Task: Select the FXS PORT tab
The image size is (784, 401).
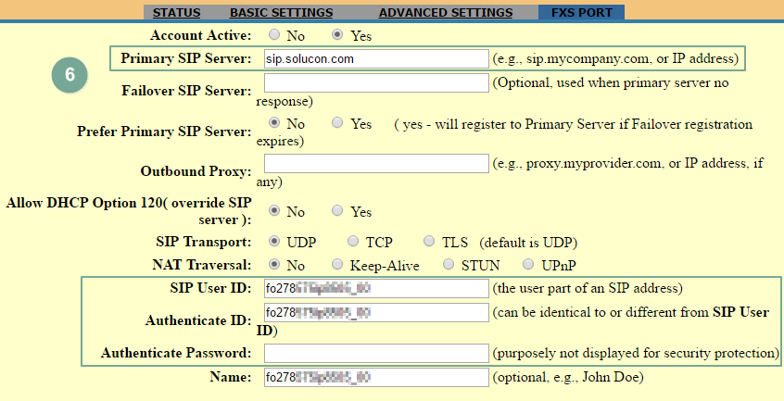Action: (581, 13)
